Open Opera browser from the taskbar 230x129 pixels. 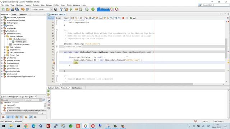click(93, 126)
